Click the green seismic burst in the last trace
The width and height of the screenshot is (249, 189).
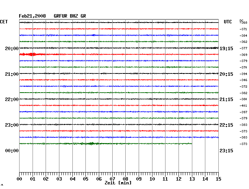pos(91,143)
